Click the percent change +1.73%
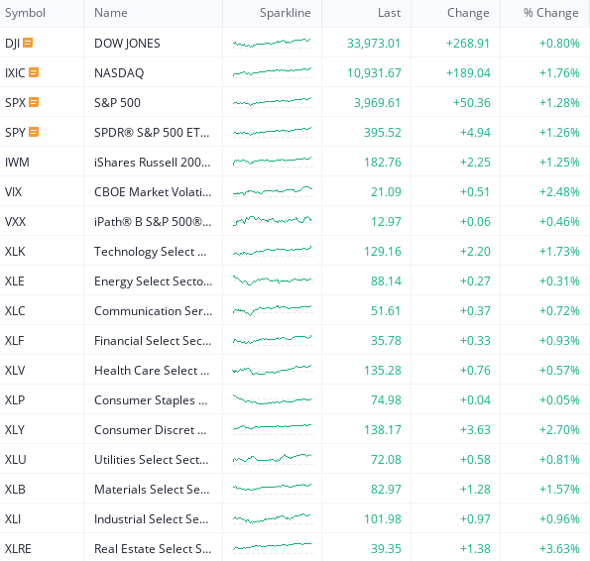The height and width of the screenshot is (561, 590). pyautogui.click(x=559, y=251)
